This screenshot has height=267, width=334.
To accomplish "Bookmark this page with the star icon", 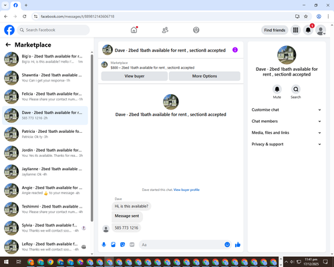I will [306, 17].
